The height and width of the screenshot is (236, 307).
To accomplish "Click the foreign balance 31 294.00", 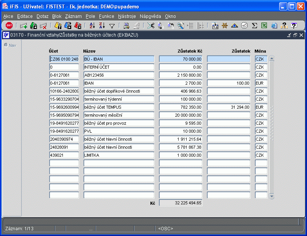I will pyautogui.click(x=229, y=107).
